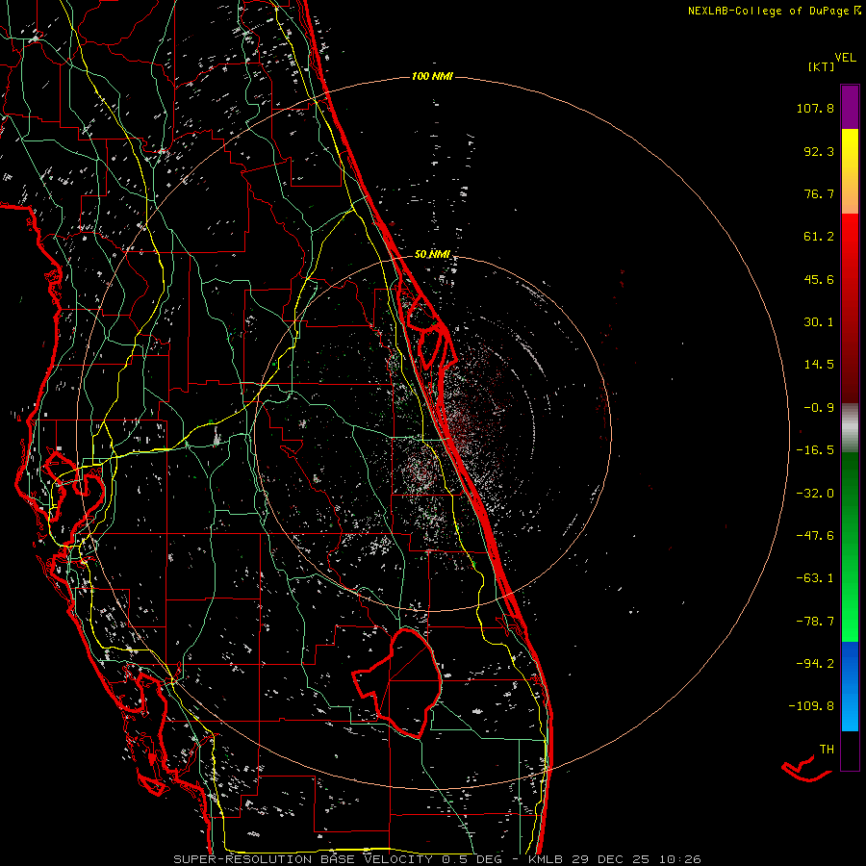The width and height of the screenshot is (866, 866).
Task: Click the -94.2 velocity scale value
Action: click(x=815, y=664)
